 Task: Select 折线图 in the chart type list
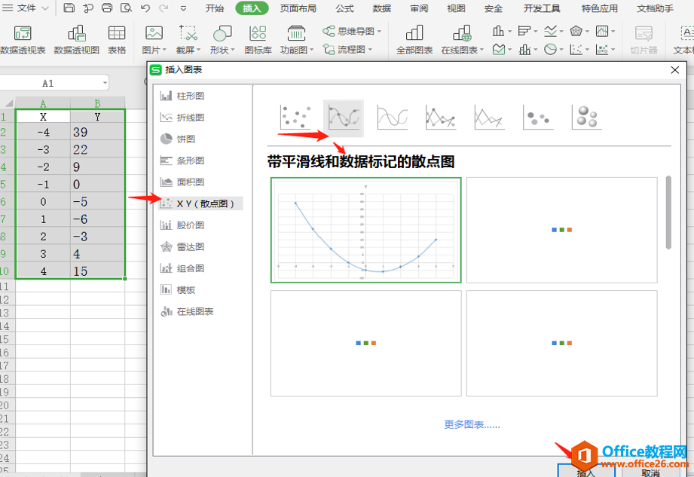coord(200,118)
